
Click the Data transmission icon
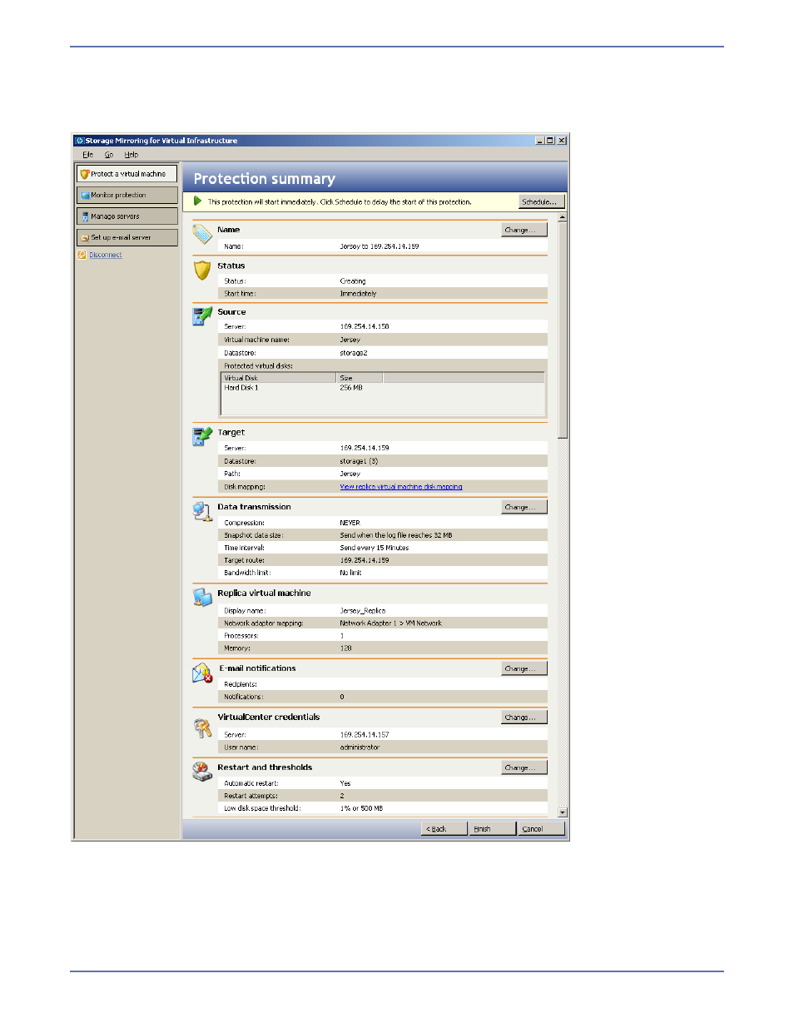(202, 511)
